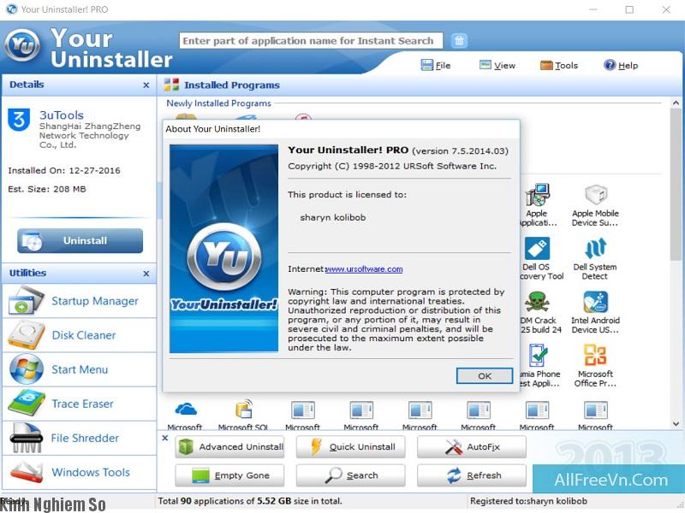The width and height of the screenshot is (685, 513).
Task: Open the File menu
Action: (x=436, y=66)
